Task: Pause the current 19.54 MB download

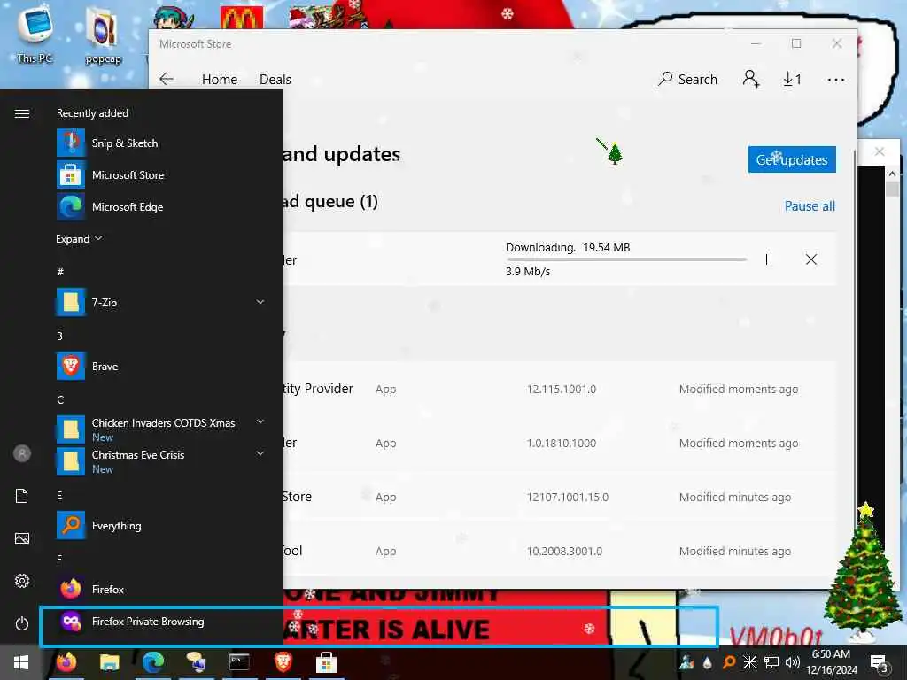Action: [x=768, y=259]
